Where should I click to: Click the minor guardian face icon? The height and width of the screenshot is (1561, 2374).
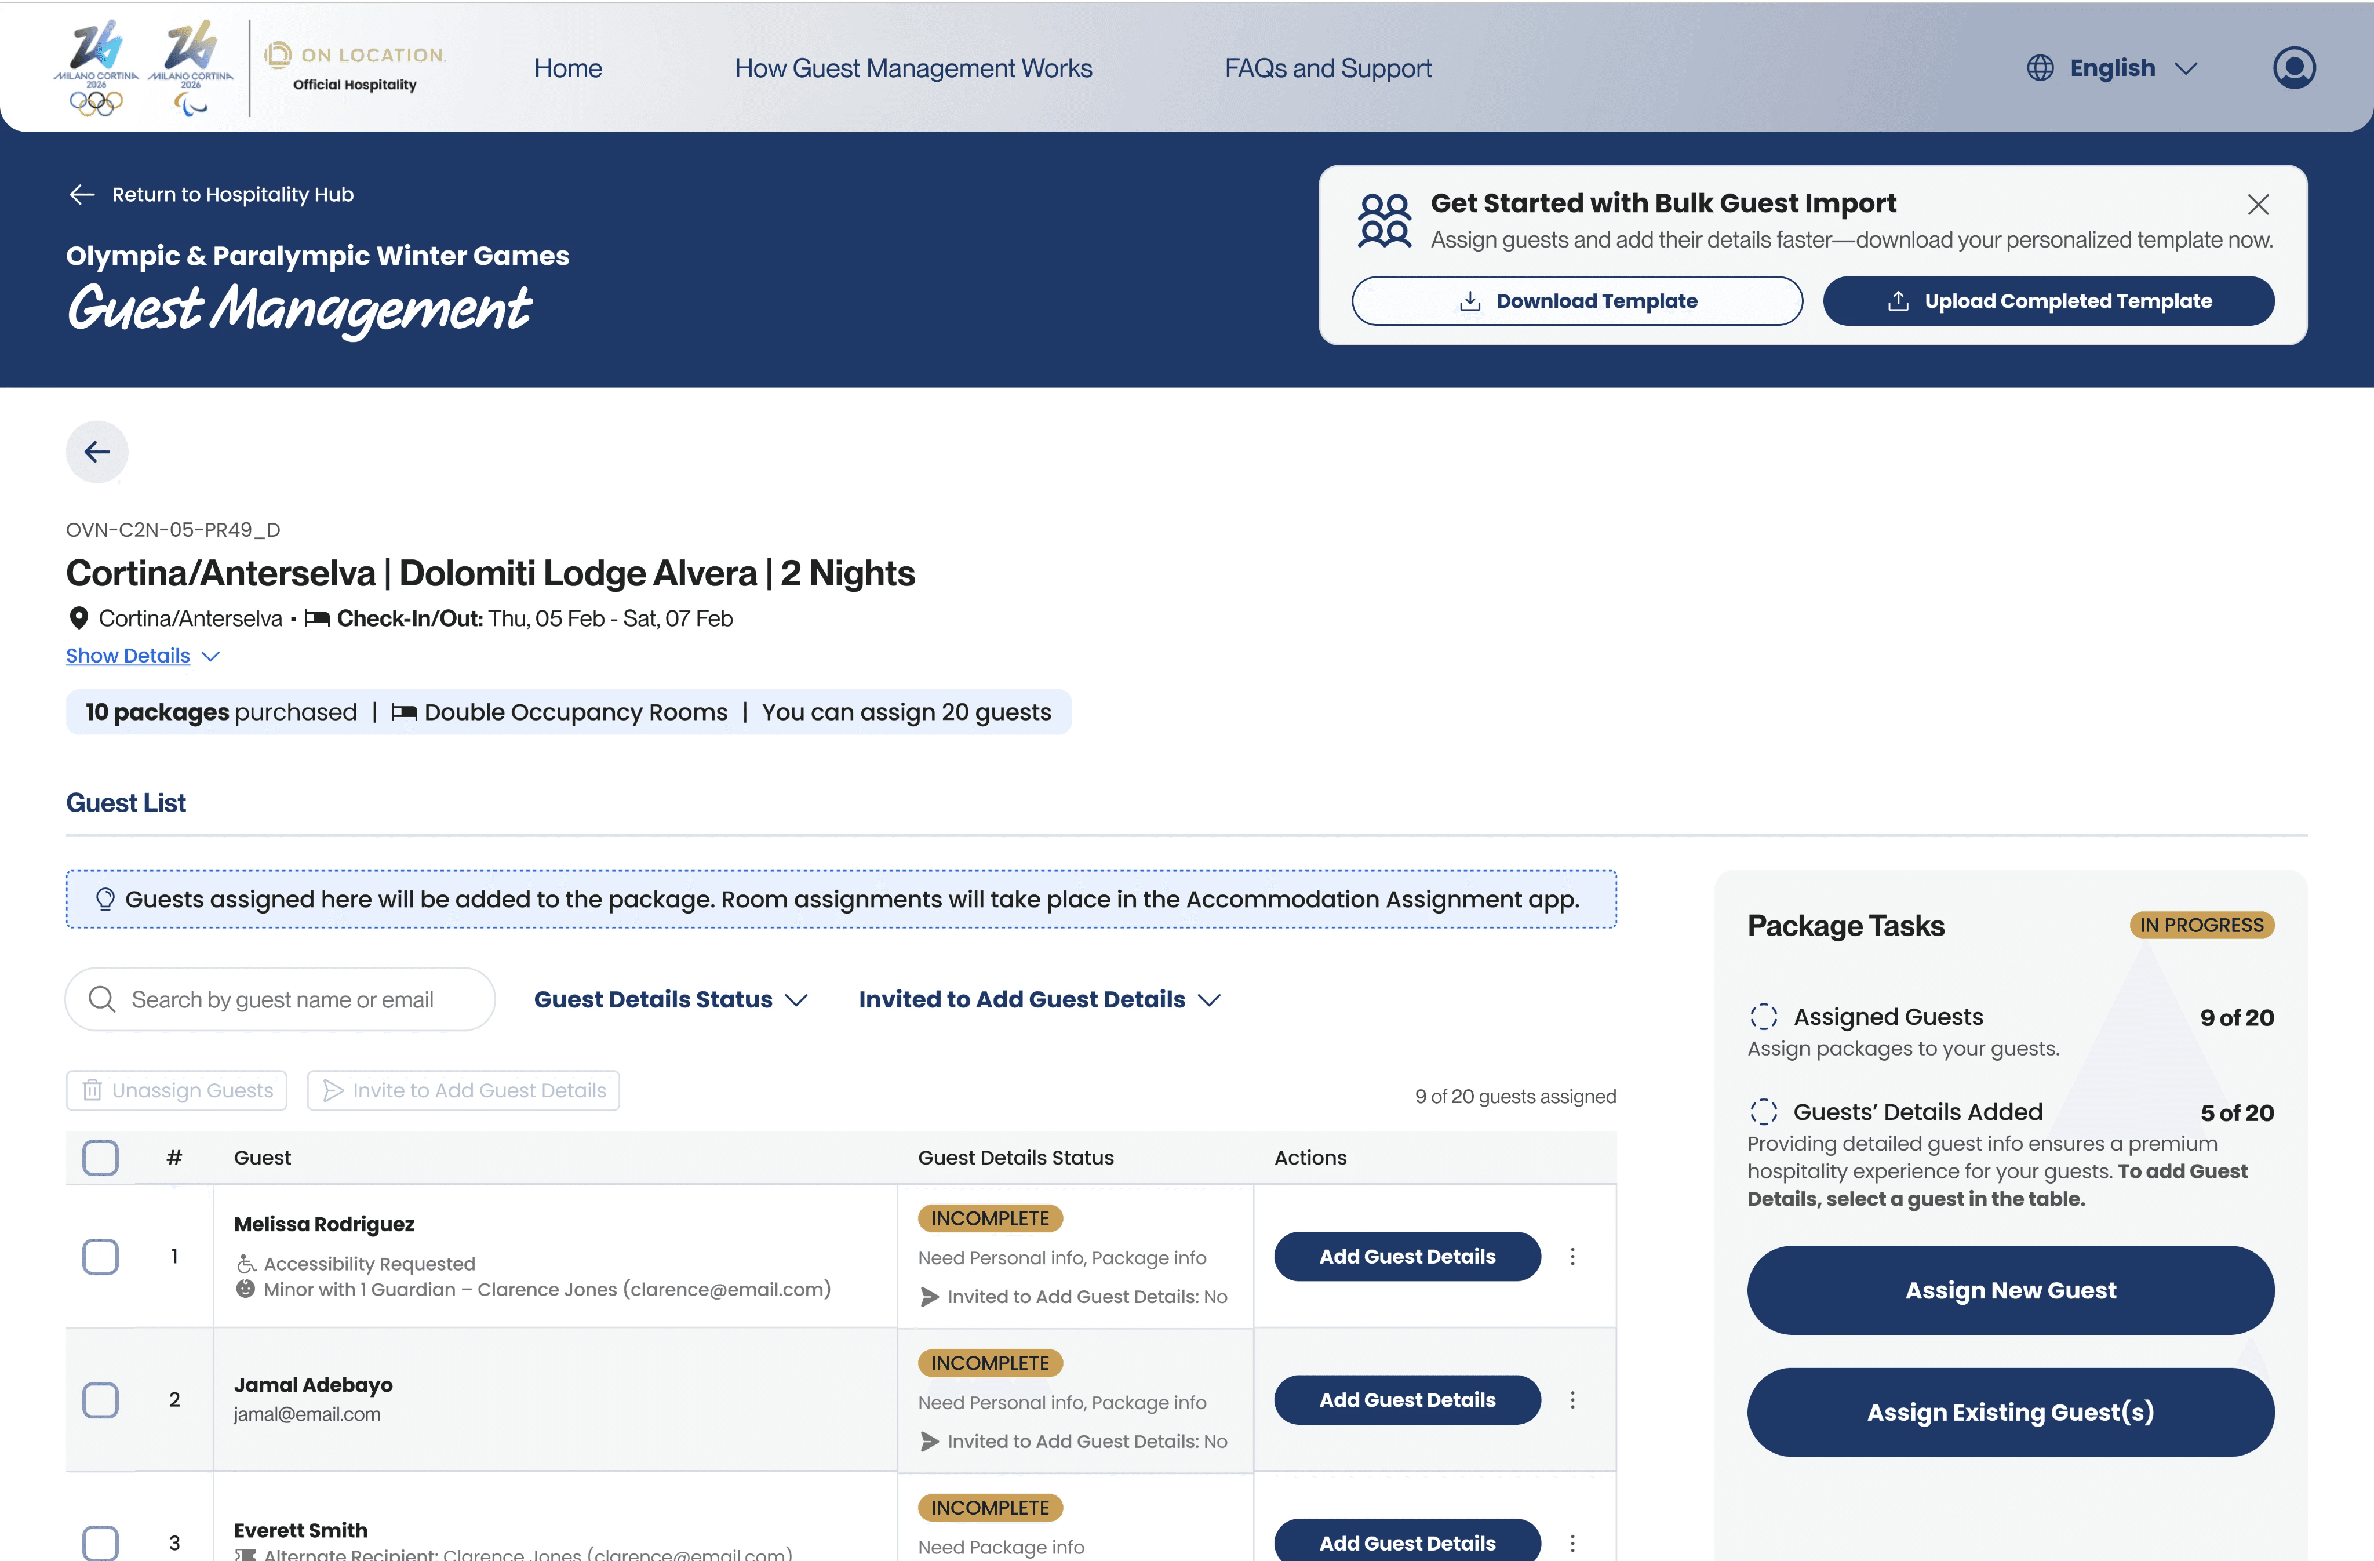[245, 1289]
